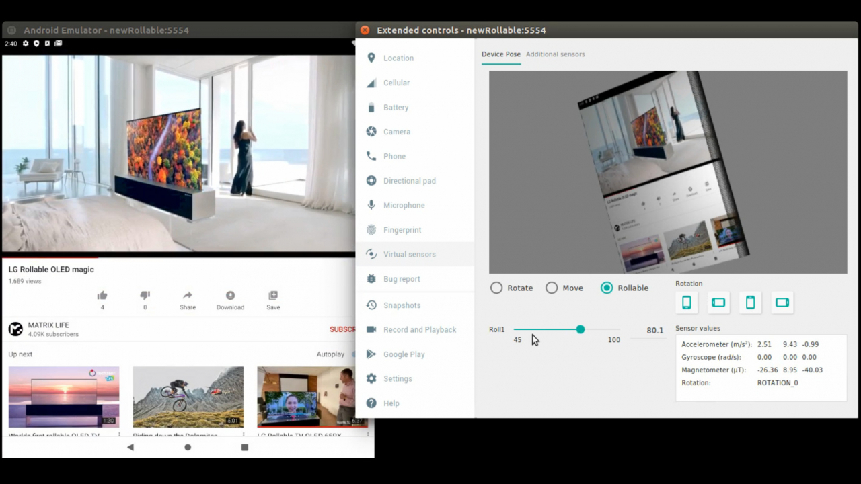Open the Phone section in sidebar
The image size is (861, 484).
pos(415,157)
